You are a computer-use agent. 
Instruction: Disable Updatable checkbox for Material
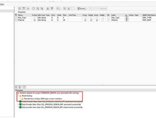(91, 20)
